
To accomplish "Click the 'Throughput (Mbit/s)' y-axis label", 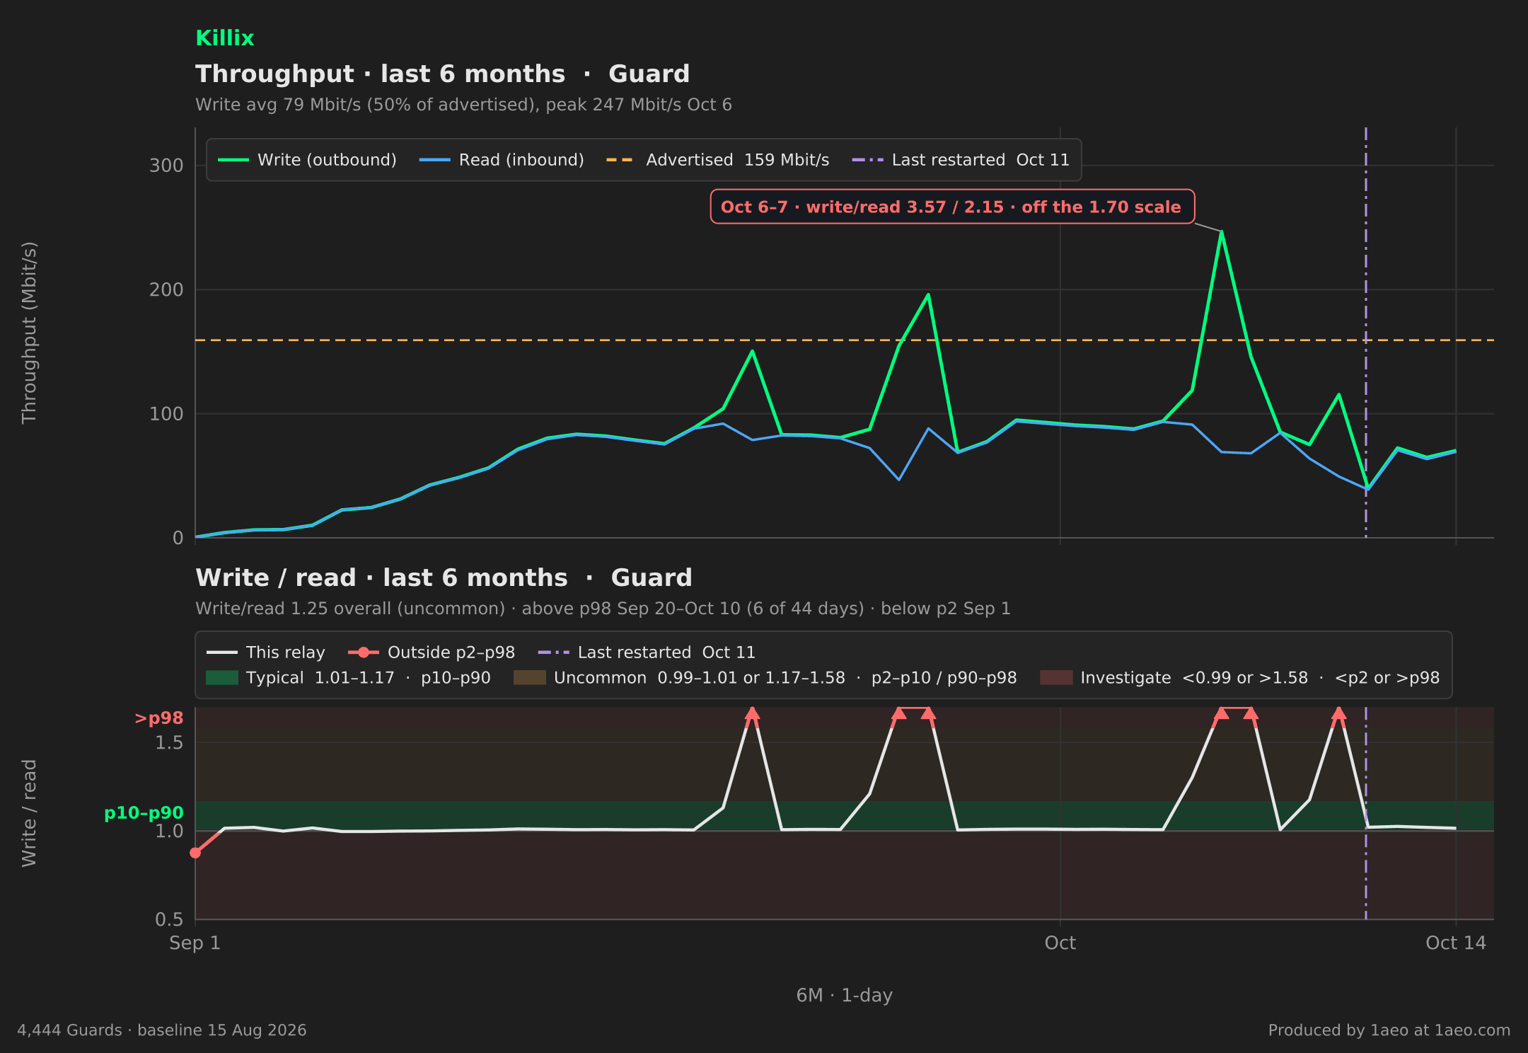I will (x=29, y=333).
